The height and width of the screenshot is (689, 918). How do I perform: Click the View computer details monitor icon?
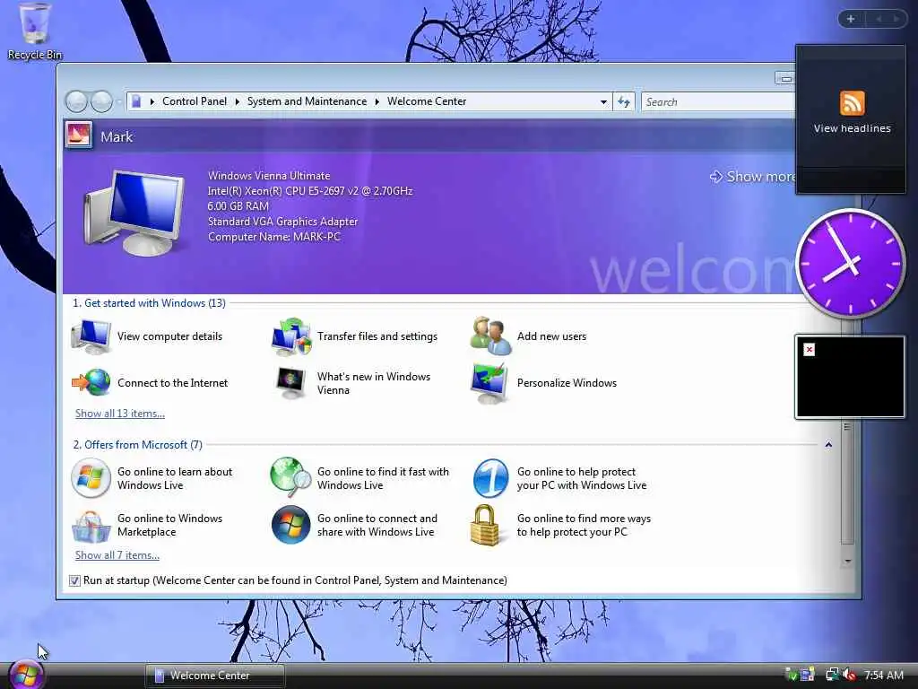tap(91, 336)
